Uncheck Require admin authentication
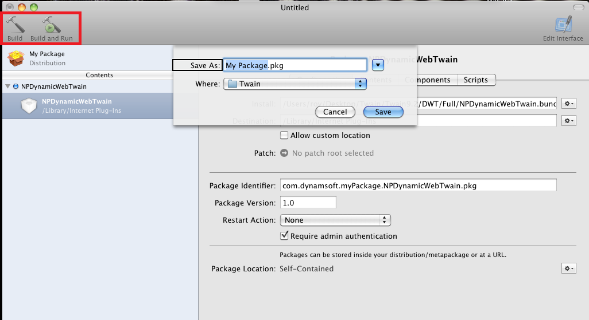The image size is (589, 320). tap(284, 236)
